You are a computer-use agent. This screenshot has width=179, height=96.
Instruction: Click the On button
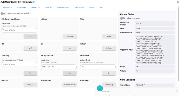[70, 48]
